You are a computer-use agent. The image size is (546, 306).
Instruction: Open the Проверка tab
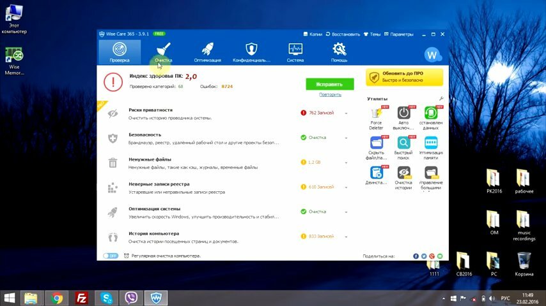(120, 52)
